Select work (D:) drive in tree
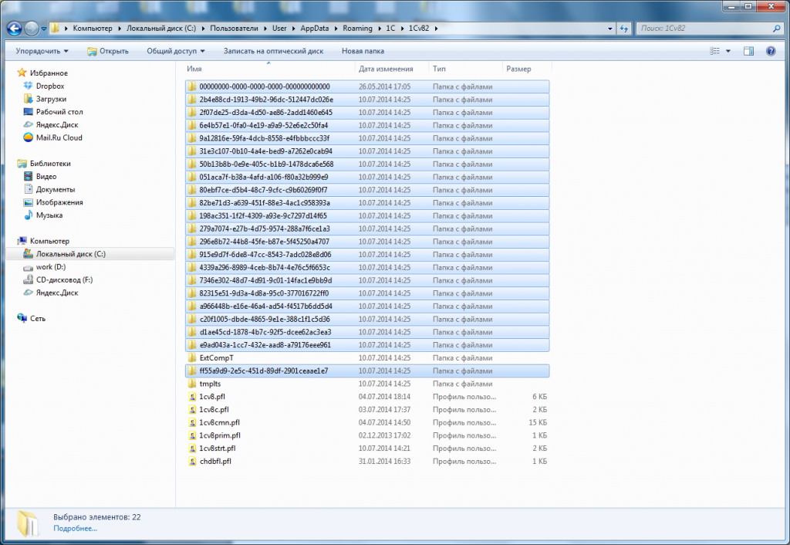Image resolution: width=790 pixels, height=545 pixels. pyautogui.click(x=50, y=267)
